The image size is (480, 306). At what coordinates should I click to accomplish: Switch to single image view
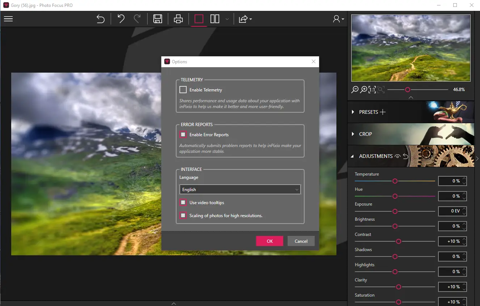pos(199,19)
